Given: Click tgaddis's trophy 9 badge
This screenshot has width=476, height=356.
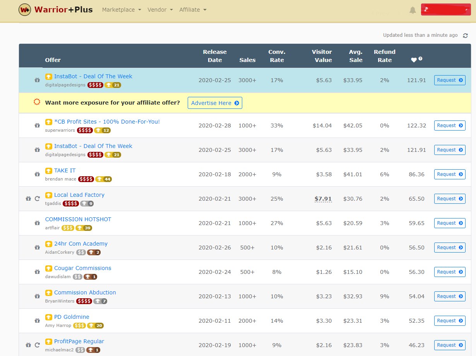Looking at the screenshot, I should [x=87, y=204].
